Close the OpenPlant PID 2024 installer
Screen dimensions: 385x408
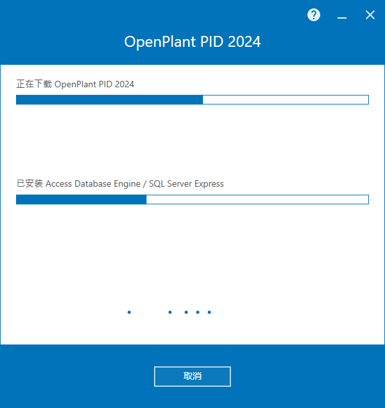click(370, 15)
